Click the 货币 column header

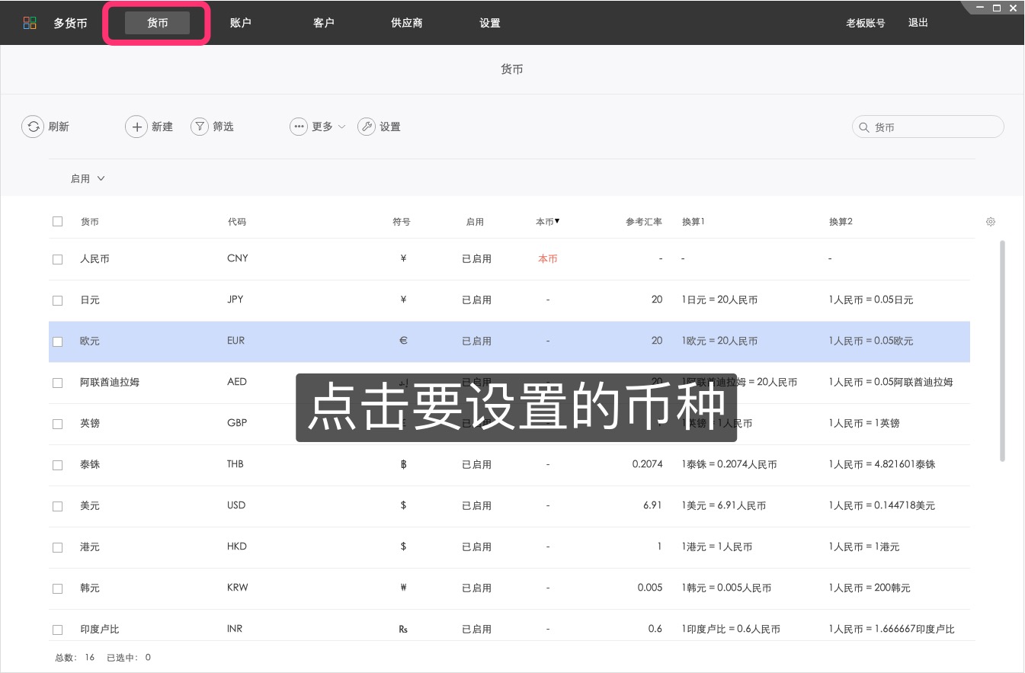click(x=90, y=222)
